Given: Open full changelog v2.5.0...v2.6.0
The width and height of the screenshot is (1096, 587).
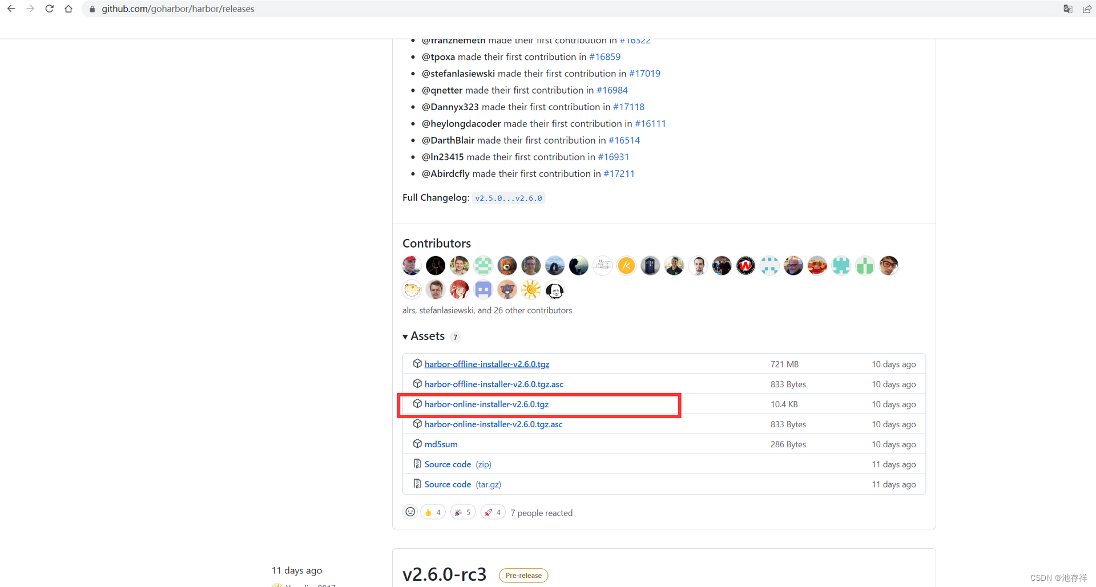Looking at the screenshot, I should [x=509, y=198].
